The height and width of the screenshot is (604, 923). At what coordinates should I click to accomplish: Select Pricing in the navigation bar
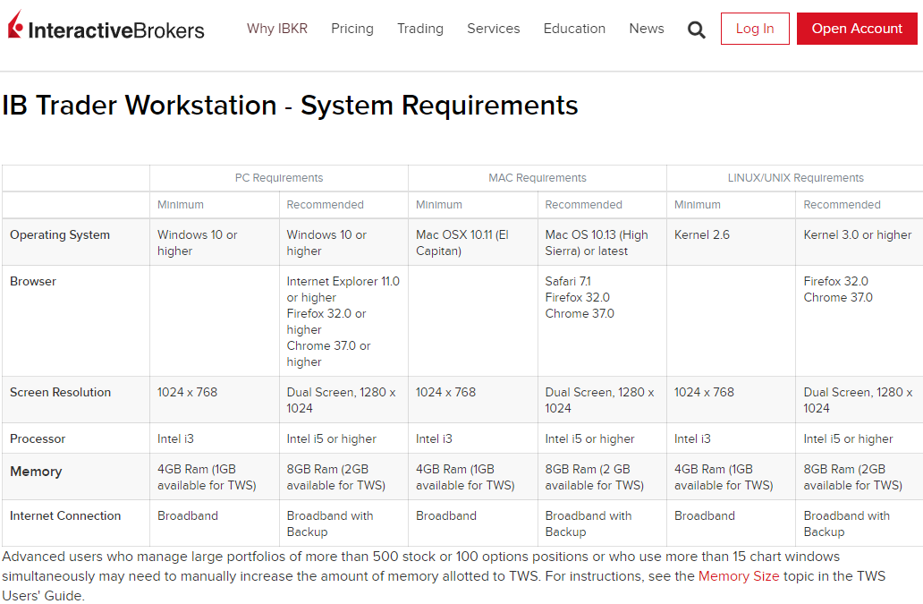352,29
